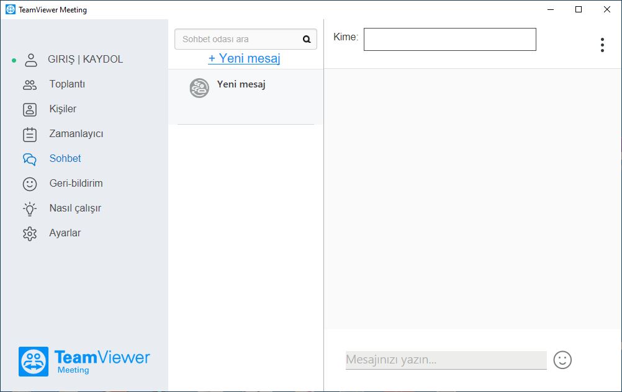Click the search magnifier icon
Viewport: 622px width, 392px height.
tap(307, 39)
